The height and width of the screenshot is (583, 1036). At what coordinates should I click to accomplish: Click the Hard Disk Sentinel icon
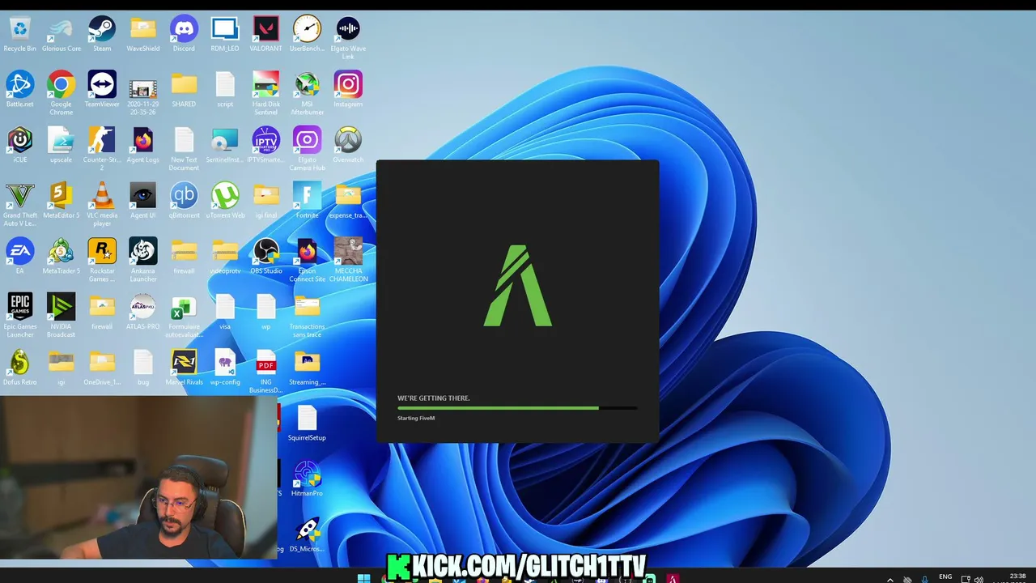[x=265, y=84]
